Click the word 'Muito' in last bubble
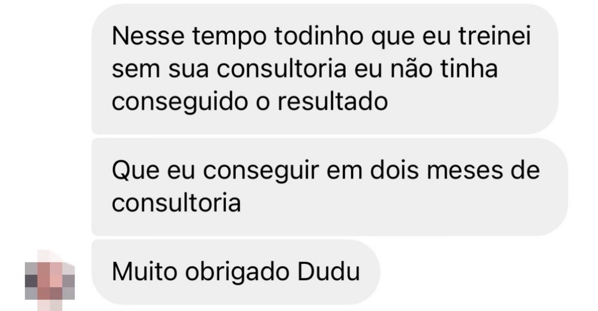The image size is (598, 311). (x=145, y=271)
